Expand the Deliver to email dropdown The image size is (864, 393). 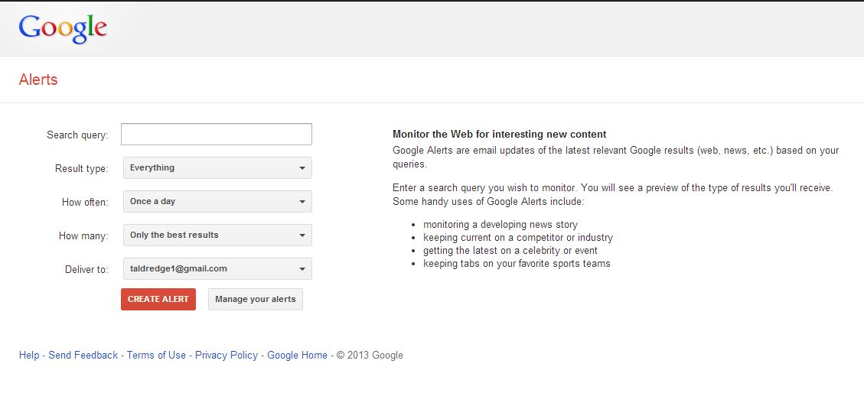pos(217,268)
